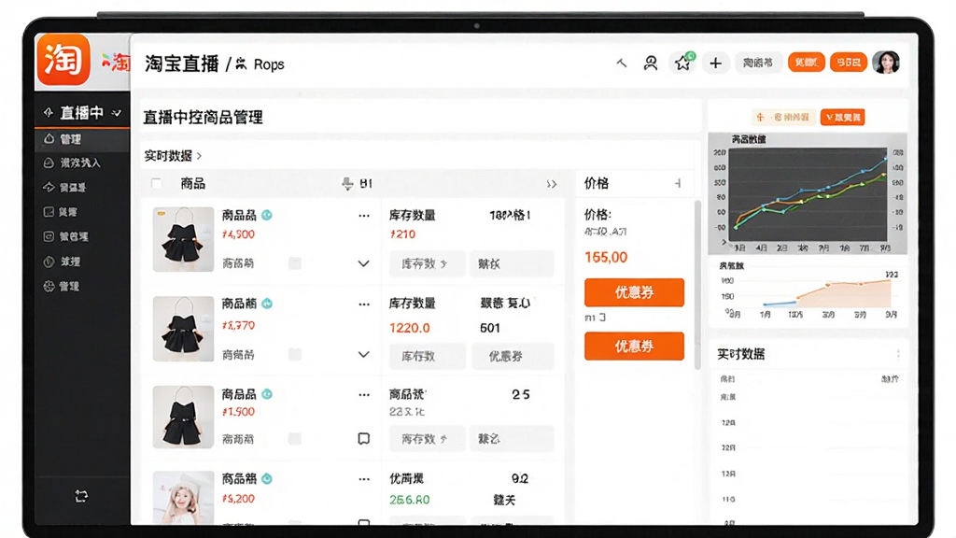Click the price value 155,00
The image size is (956, 538).
(606, 258)
